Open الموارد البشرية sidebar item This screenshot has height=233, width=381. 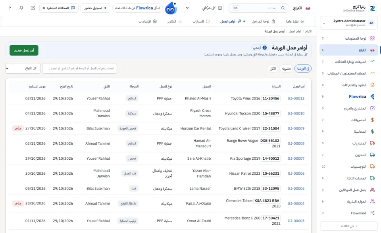[x=349, y=201]
